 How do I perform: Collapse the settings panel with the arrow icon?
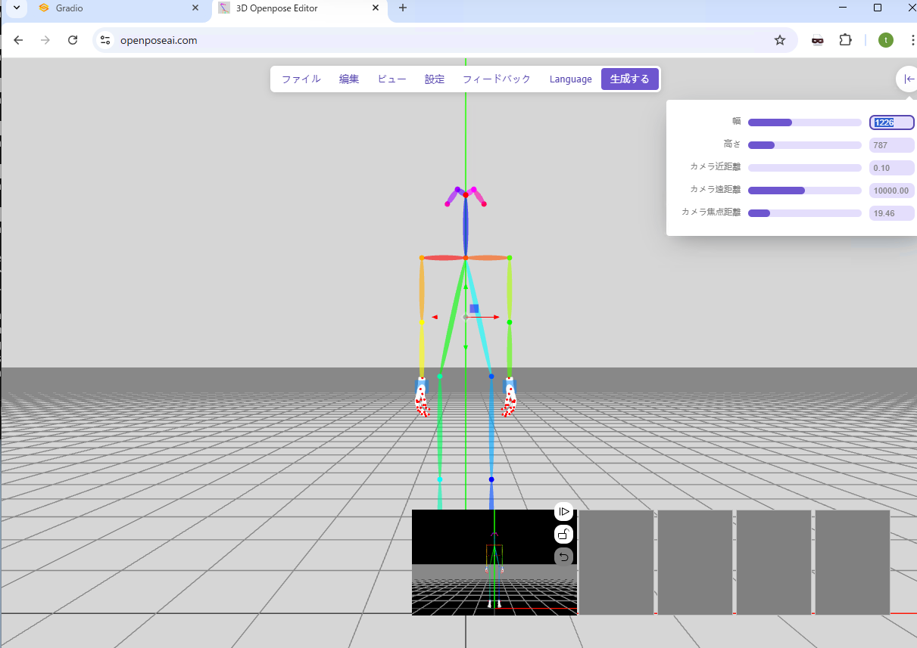[x=909, y=79]
